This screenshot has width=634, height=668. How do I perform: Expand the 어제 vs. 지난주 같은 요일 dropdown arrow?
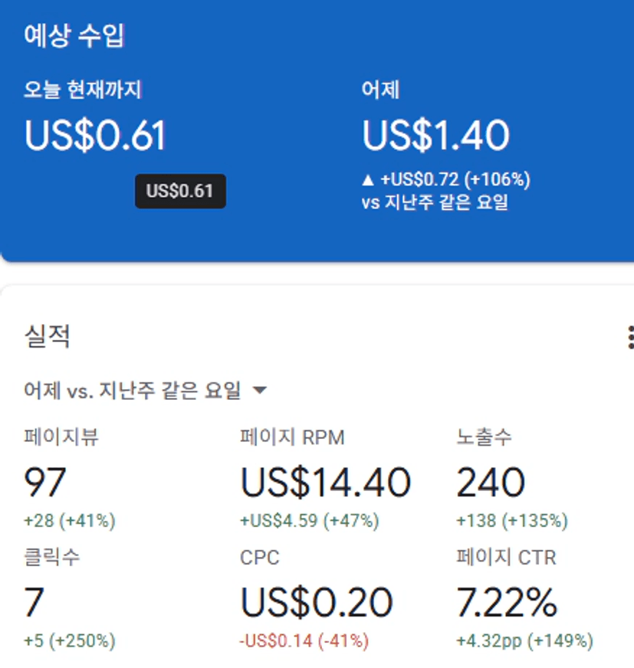[x=260, y=391]
